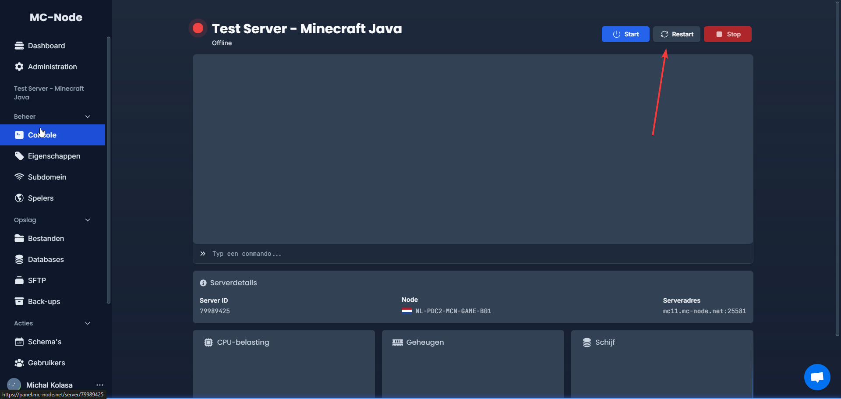Go to Administration
The image size is (841, 399).
tap(53, 67)
